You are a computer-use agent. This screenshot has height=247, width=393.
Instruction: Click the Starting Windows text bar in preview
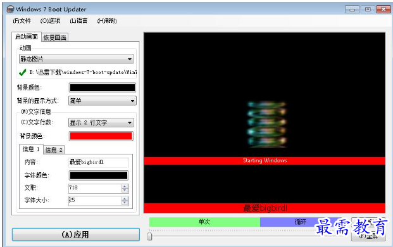pyautogui.click(x=265, y=161)
